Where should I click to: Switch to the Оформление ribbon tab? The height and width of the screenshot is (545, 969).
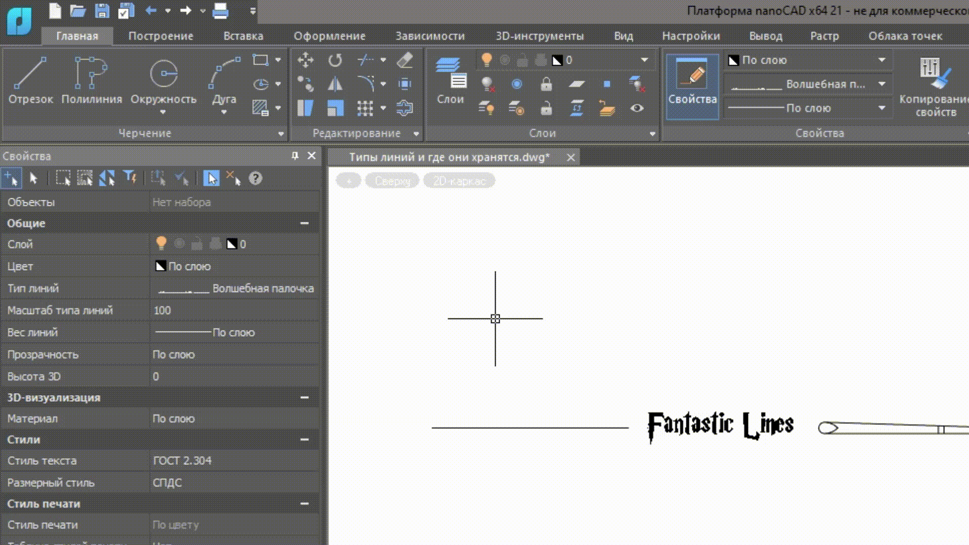[329, 36]
